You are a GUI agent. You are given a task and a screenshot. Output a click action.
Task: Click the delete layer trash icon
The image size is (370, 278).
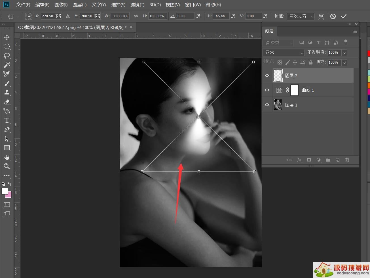(x=347, y=160)
